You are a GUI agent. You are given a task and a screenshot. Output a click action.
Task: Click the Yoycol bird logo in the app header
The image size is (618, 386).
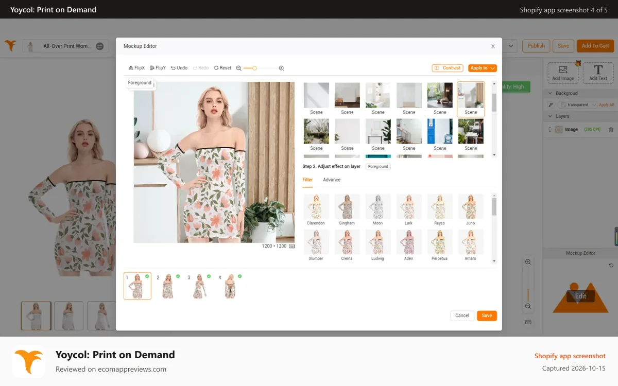click(10, 45)
